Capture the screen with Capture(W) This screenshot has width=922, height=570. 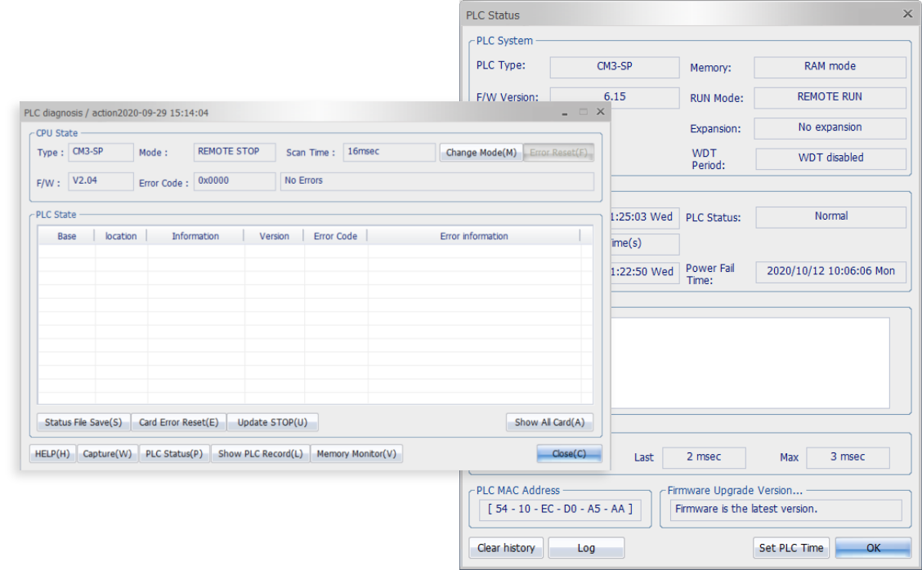[x=106, y=453]
